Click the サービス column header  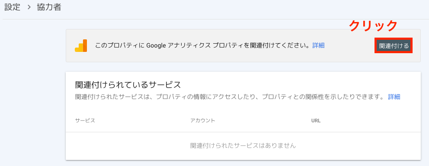pos(85,121)
